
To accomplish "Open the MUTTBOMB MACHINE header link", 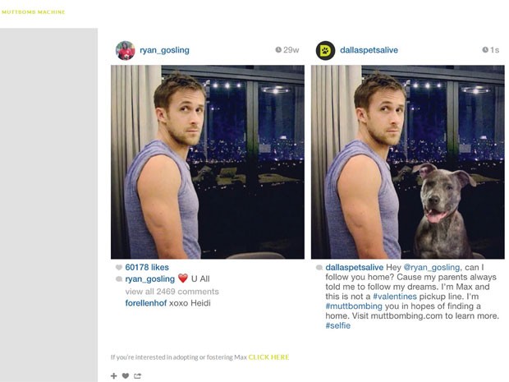I will pyautogui.click(x=34, y=12).
